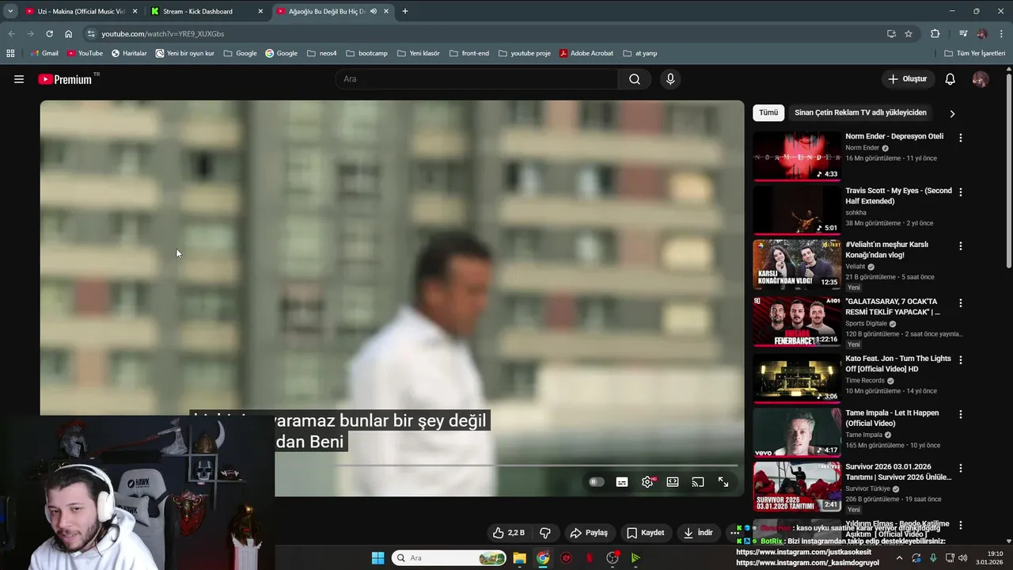Enter fullscreen on the video player

coord(723,481)
